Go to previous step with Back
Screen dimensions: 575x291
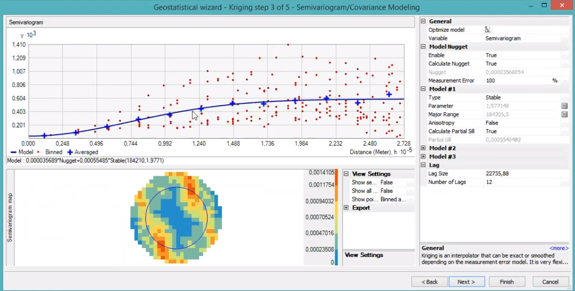click(x=429, y=282)
